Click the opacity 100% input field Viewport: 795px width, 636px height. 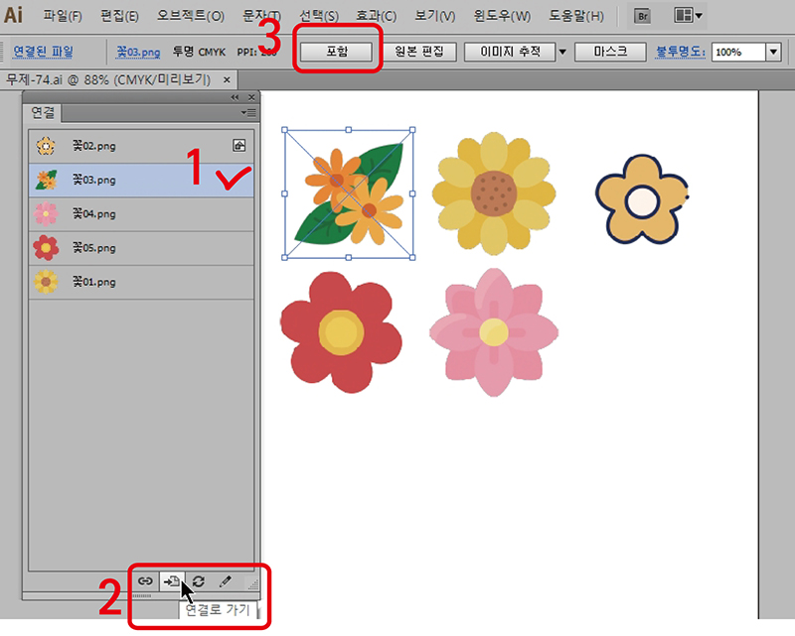click(738, 52)
